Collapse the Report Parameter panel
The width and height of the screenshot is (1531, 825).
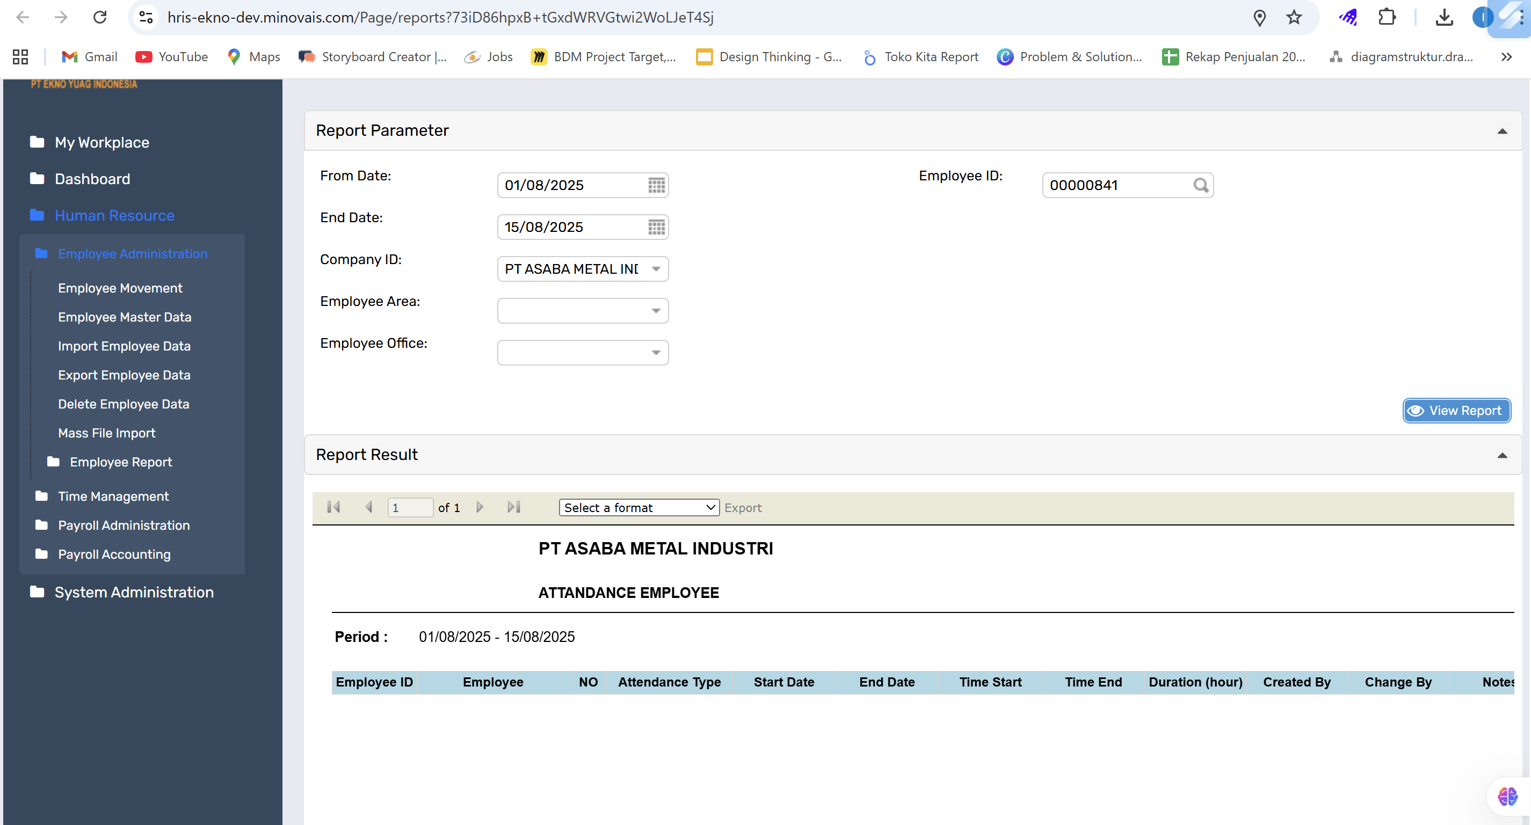pyautogui.click(x=1502, y=132)
